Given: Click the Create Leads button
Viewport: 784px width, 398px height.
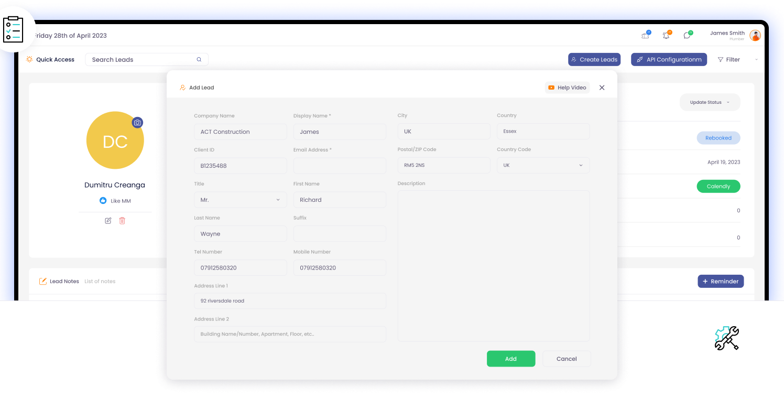Looking at the screenshot, I should click(x=594, y=60).
